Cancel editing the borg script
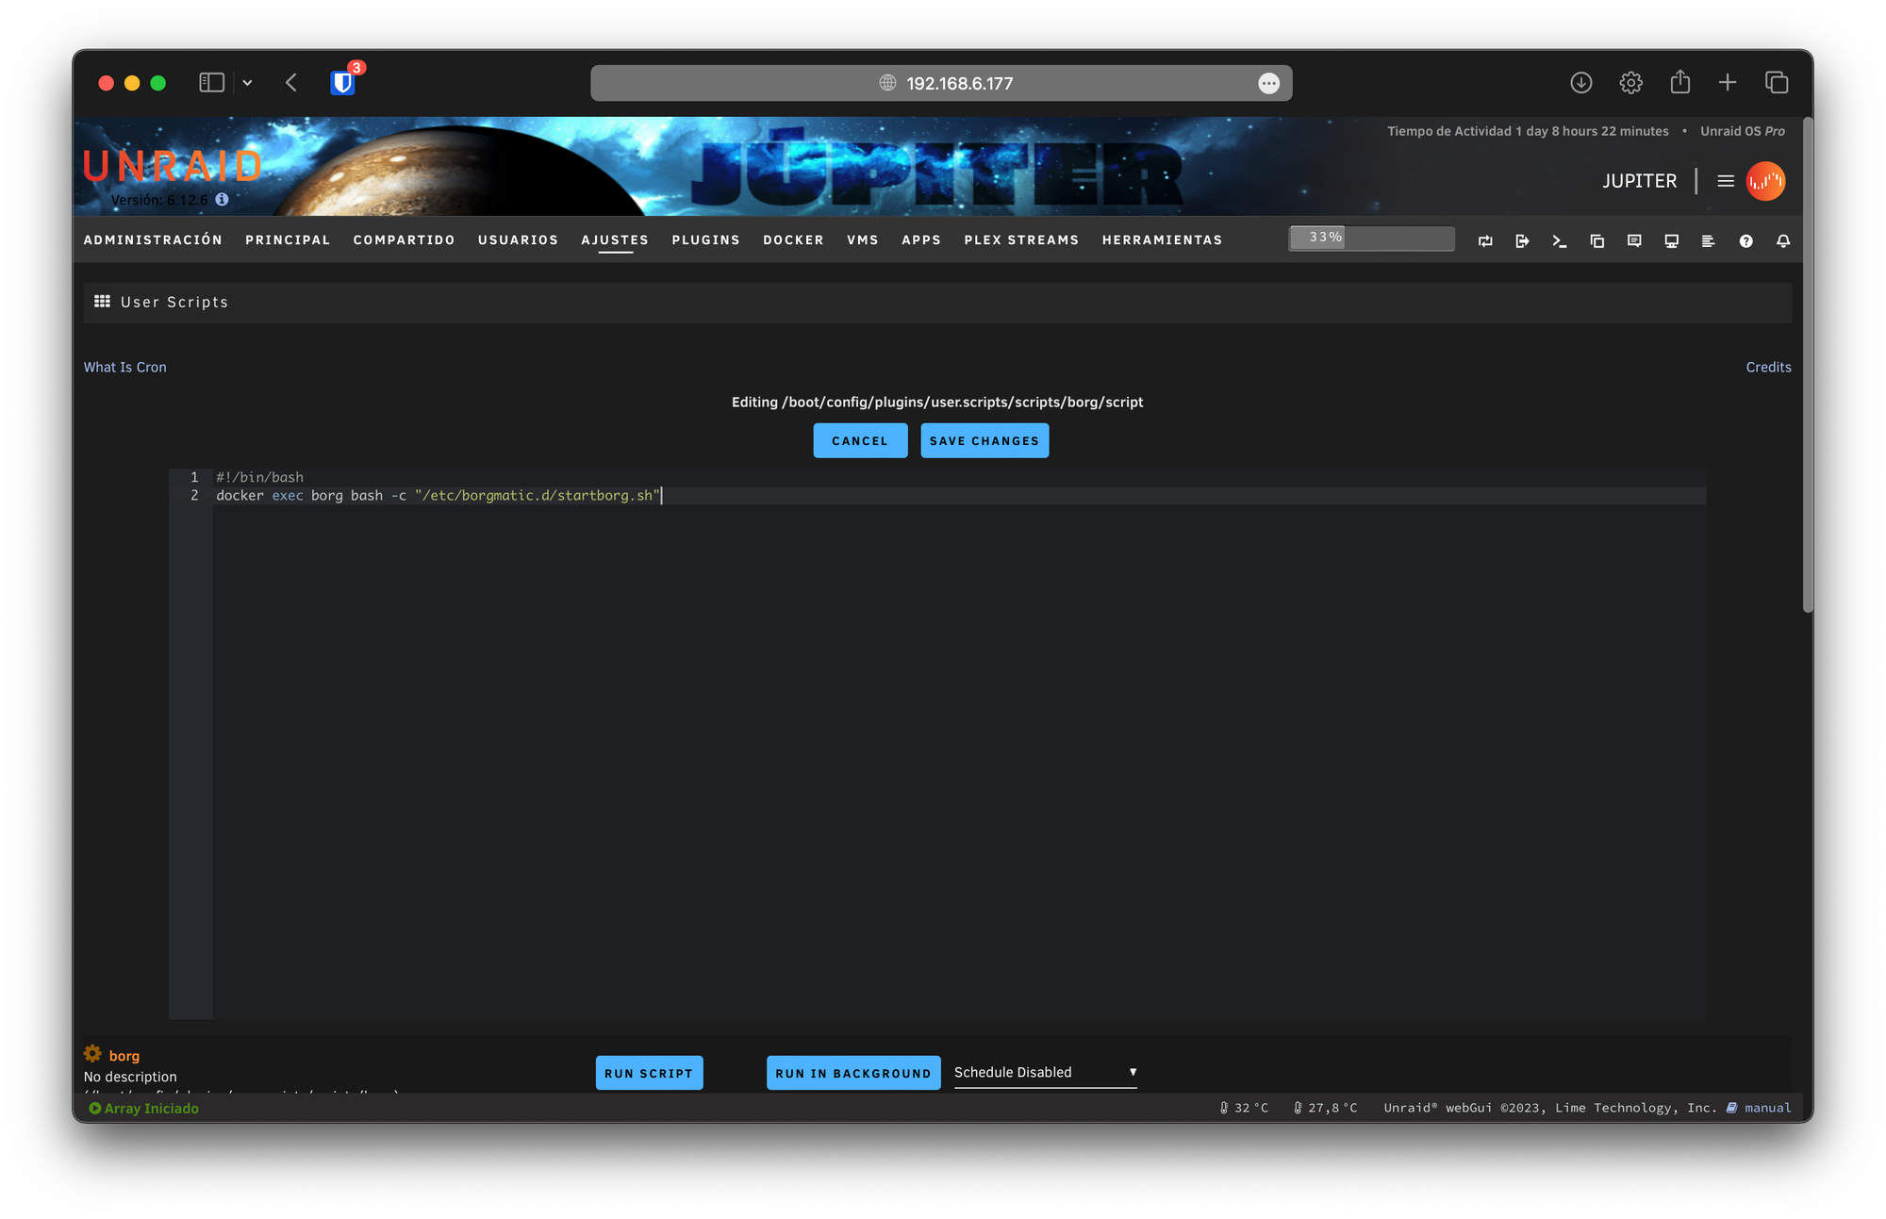The image size is (1886, 1219). pos(860,440)
